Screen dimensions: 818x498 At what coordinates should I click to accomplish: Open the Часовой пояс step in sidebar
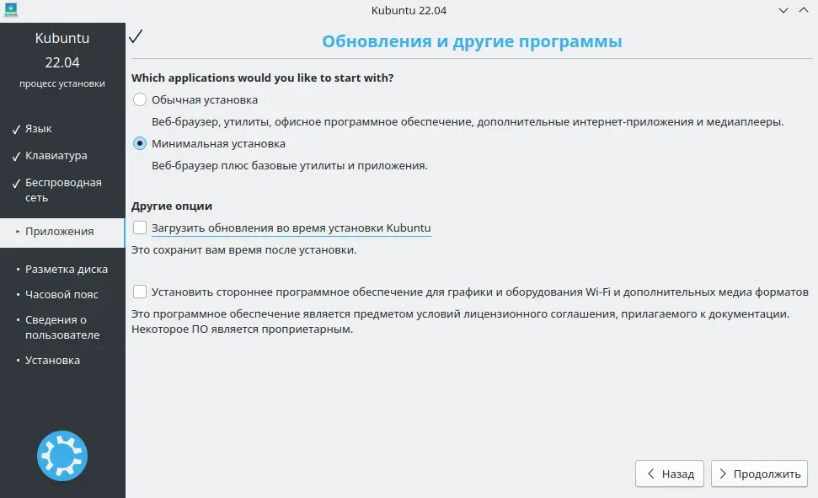(x=62, y=294)
